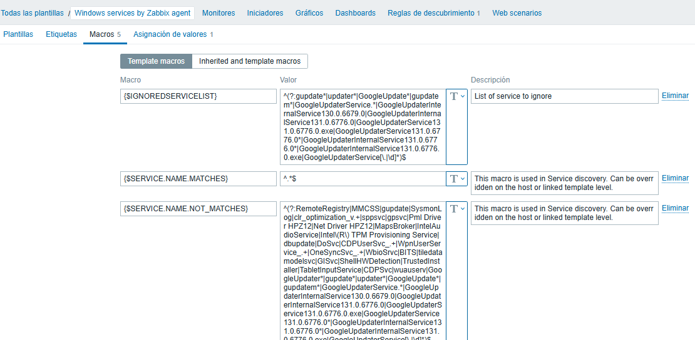This screenshot has height=340, width=695.
Task: Click the Descripción column header
Action: tap(490, 80)
